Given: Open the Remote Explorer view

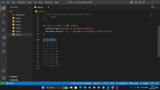Looking at the screenshot, I should pos(3,44).
